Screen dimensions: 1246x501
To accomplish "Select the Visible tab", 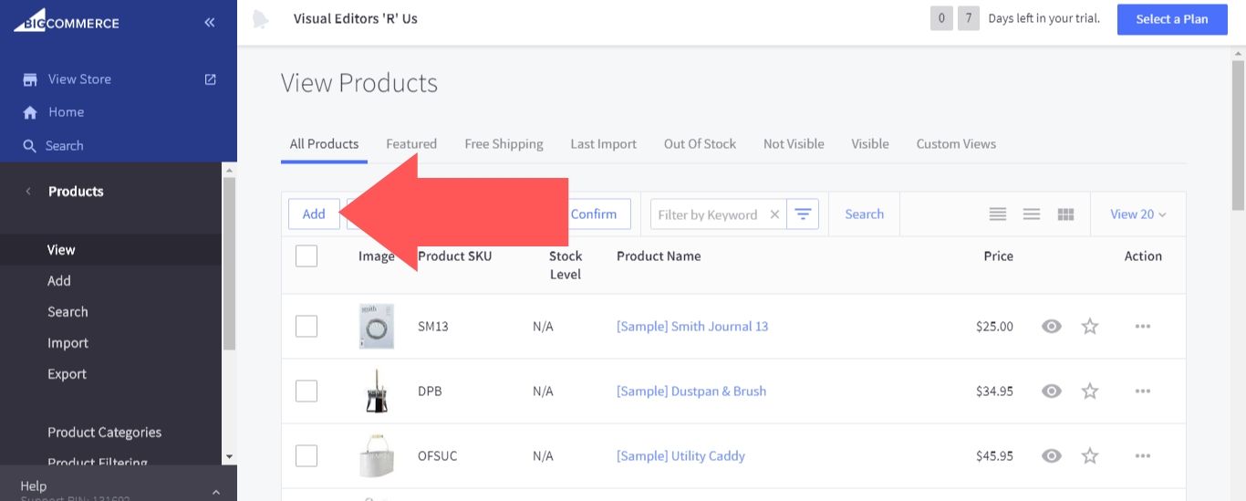I will pos(870,144).
